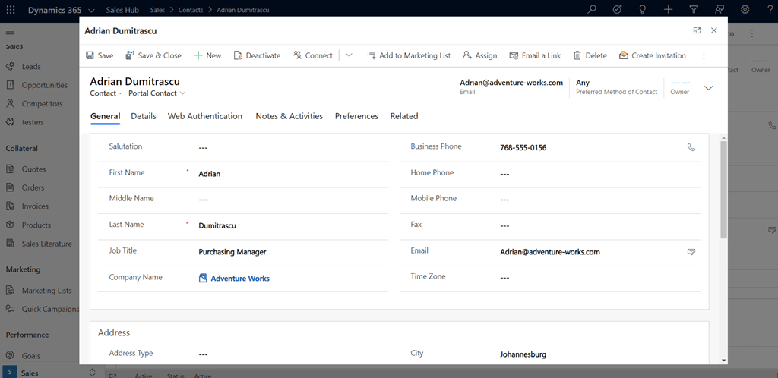This screenshot has width=778, height=378.
Task: Open the task flow checkmark target icon
Action: pos(617,9)
